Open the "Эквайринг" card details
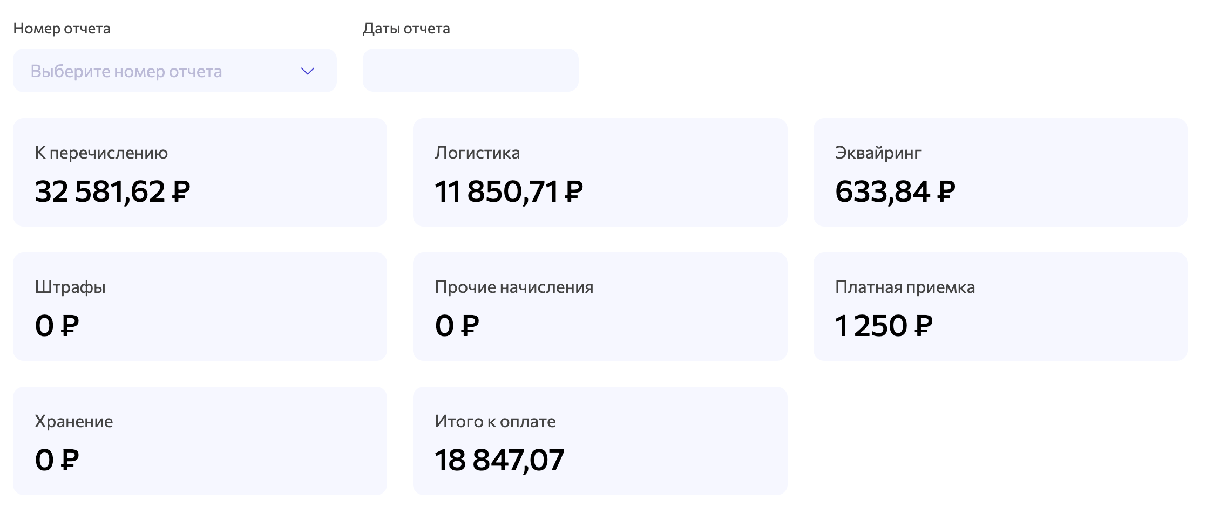Screen dimensions: 1206x507 pyautogui.click(x=1001, y=173)
